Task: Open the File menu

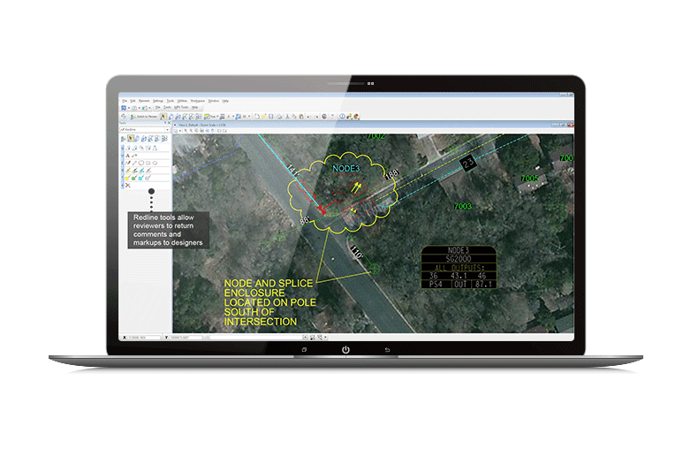Action: click(125, 101)
